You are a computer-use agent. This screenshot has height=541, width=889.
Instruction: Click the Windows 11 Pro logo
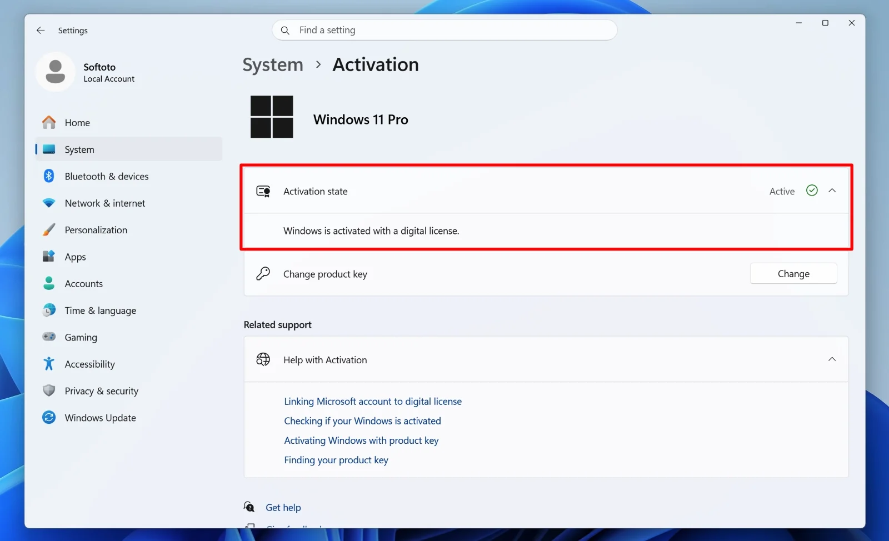272,117
